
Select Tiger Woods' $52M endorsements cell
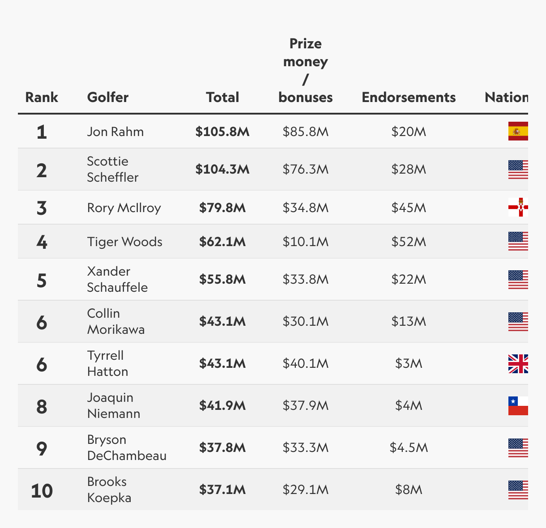(409, 242)
